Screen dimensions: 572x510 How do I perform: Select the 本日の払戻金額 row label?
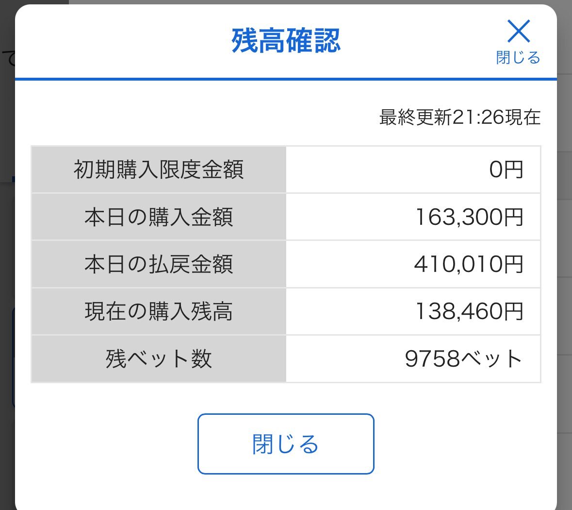tap(159, 264)
